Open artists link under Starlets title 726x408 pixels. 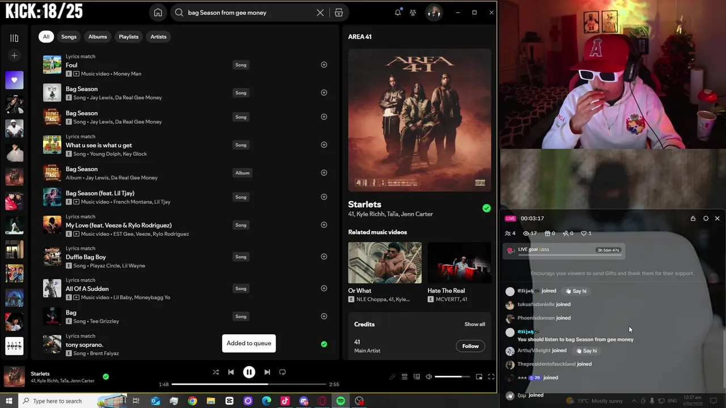click(390, 214)
